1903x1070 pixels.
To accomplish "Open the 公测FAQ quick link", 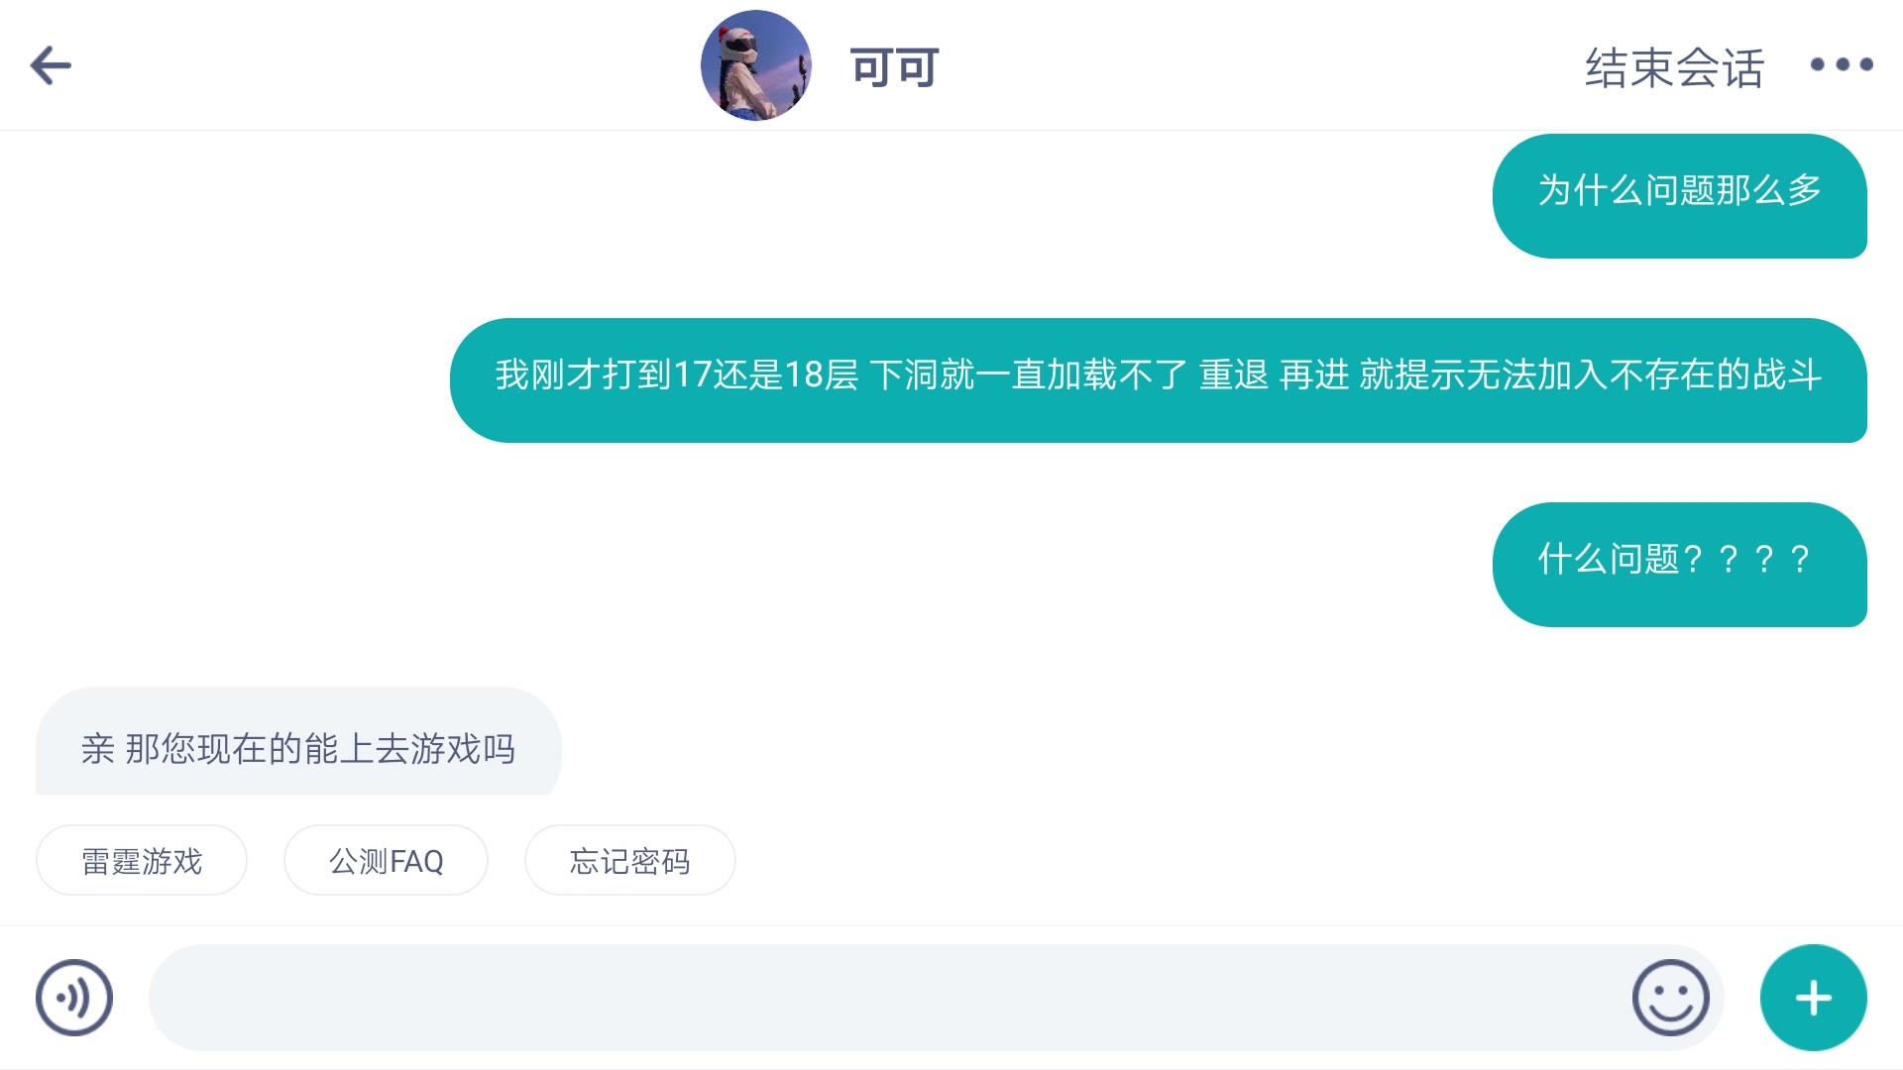I will pos(386,860).
